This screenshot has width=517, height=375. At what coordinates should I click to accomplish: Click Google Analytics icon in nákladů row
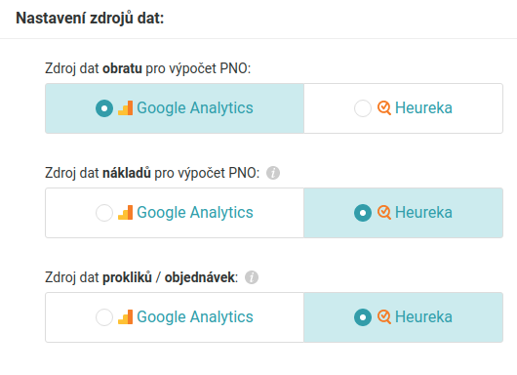click(125, 212)
